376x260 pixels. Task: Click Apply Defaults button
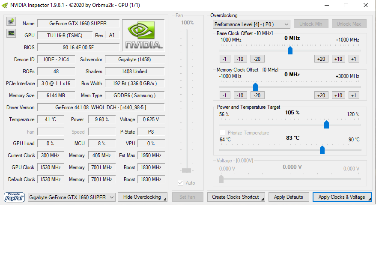click(289, 197)
